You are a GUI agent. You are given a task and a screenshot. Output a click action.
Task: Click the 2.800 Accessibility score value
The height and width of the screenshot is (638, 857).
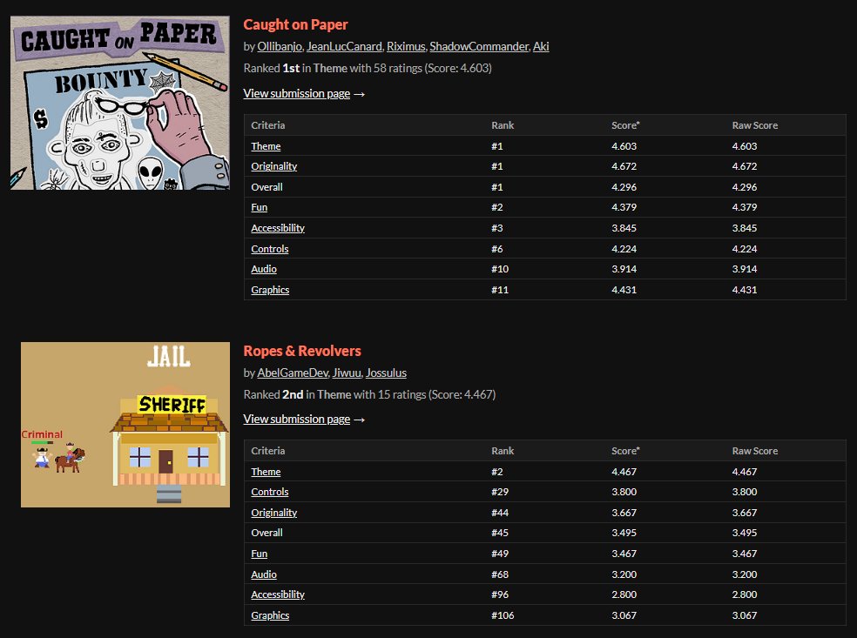tap(624, 594)
